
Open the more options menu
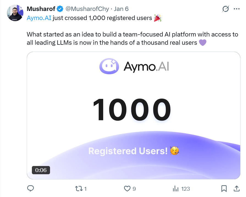tap(237, 9)
